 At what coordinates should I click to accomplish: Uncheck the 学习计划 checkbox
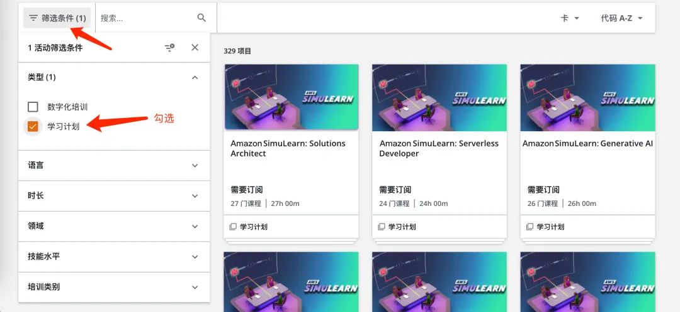coord(33,126)
